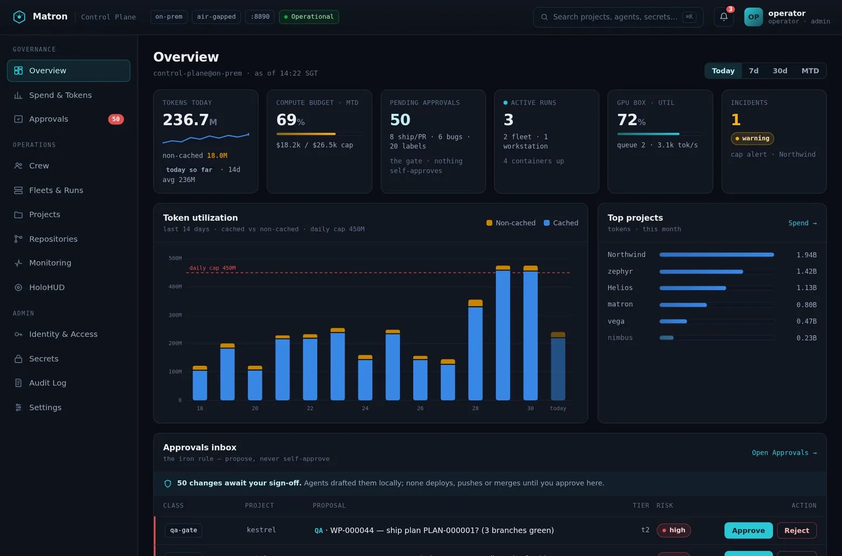The height and width of the screenshot is (556, 842).
Task: Focus the search projects, agents, secrets field
Action: coord(618,17)
